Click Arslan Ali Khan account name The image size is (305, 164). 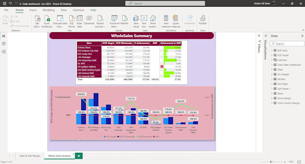(262, 4)
